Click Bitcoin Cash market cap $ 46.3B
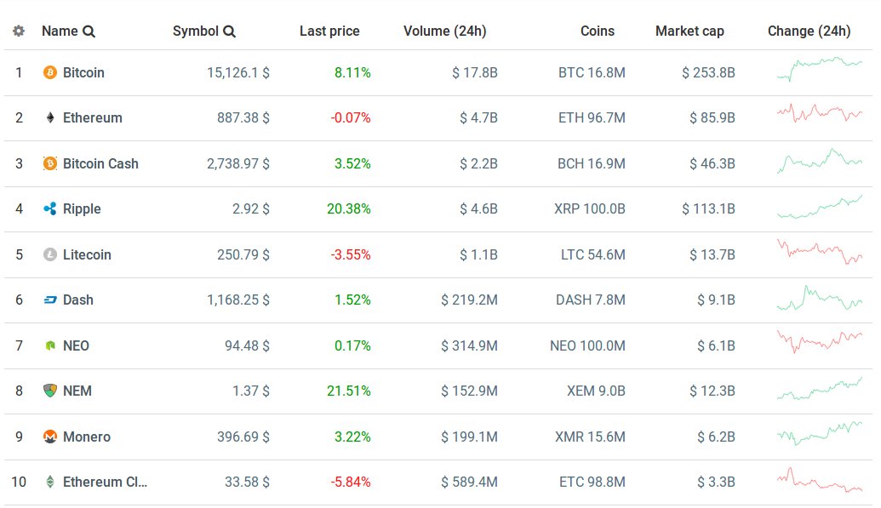This screenshot has width=881, height=508. point(712,163)
